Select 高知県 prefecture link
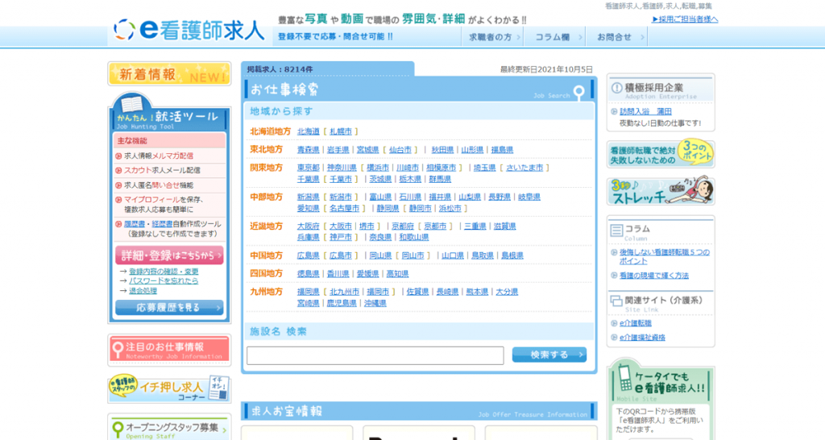 pos(398,274)
